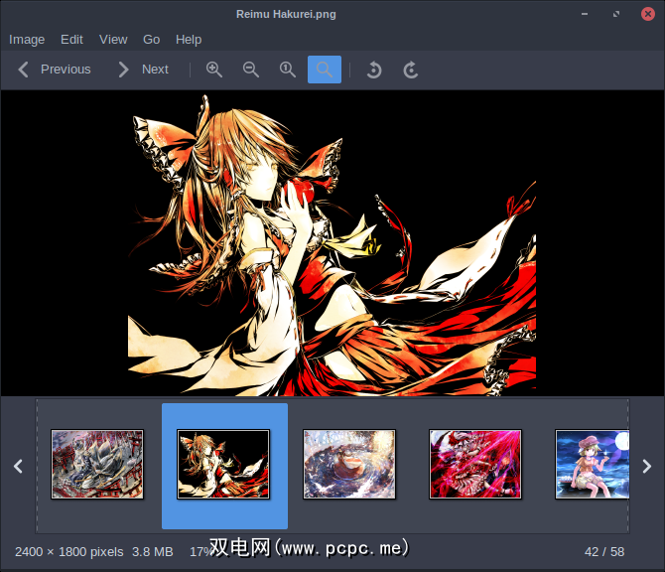Click the 3.8 MB file size text
Screen dimensions: 665x572
point(153,551)
